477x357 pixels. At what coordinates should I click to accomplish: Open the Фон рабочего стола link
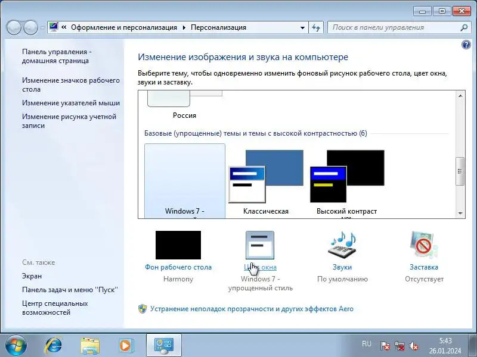pos(178,267)
